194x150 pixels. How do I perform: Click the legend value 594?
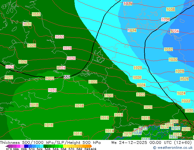pyautogui.click(x=87, y=149)
